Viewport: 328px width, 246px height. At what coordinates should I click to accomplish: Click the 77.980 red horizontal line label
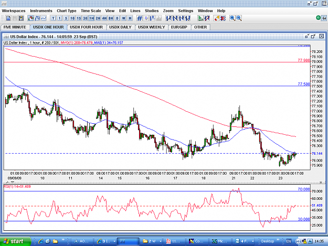point(304,60)
